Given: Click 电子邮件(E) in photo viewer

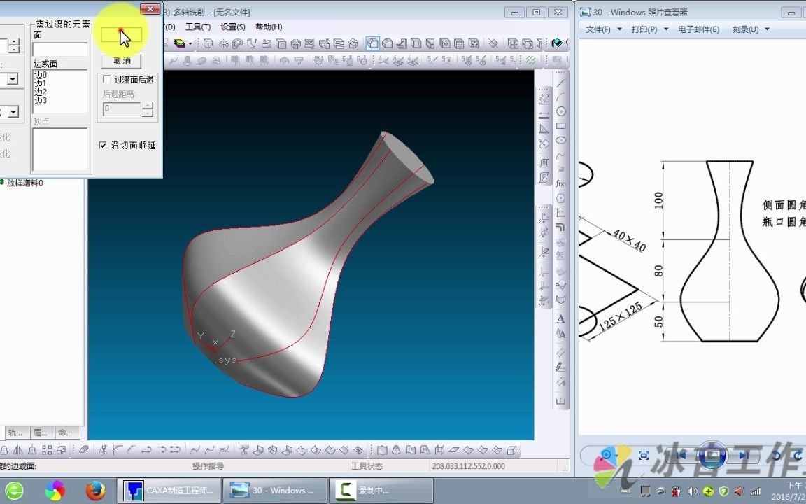Looking at the screenshot, I should coord(698,29).
